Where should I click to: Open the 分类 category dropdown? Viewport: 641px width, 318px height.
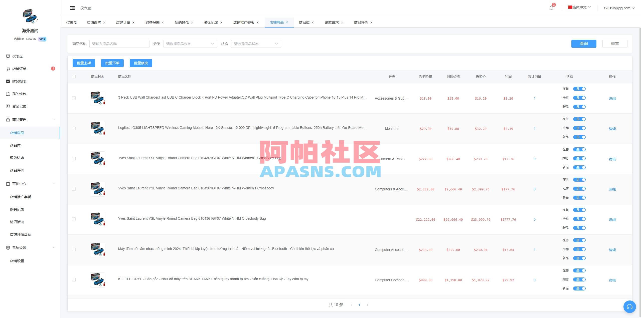190,44
